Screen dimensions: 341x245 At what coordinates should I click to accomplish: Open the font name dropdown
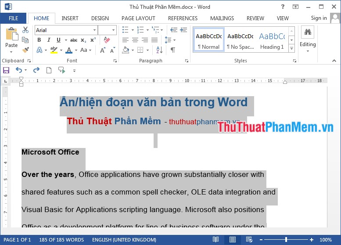point(95,30)
